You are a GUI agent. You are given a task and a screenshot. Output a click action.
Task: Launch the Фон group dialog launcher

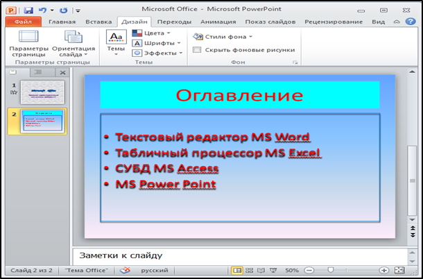coord(295,62)
